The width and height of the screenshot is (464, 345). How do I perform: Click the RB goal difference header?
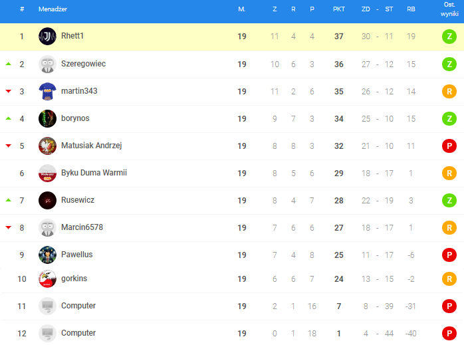tap(411, 9)
